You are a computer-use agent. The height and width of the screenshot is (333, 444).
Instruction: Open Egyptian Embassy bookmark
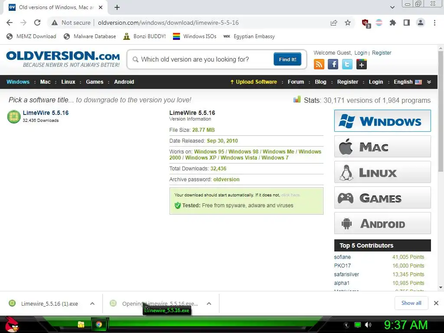[249, 36]
